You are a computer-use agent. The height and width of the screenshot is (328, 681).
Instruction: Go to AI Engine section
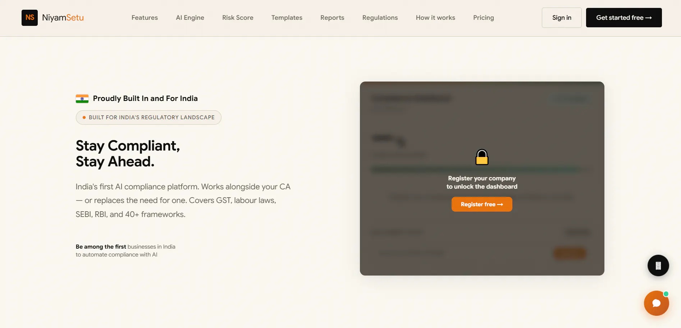point(190,18)
